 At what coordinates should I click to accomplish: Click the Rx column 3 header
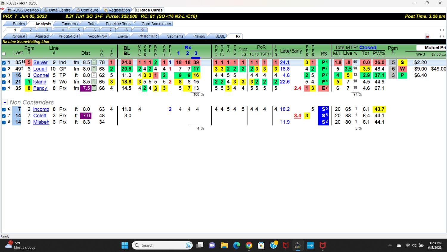point(196,53)
